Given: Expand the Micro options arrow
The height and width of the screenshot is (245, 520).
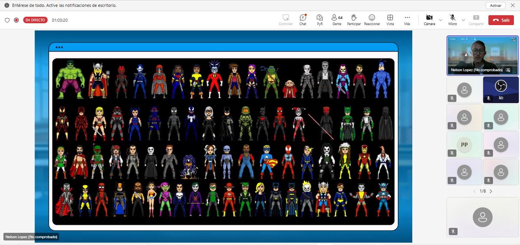Looking at the screenshot, I should (x=463, y=20).
